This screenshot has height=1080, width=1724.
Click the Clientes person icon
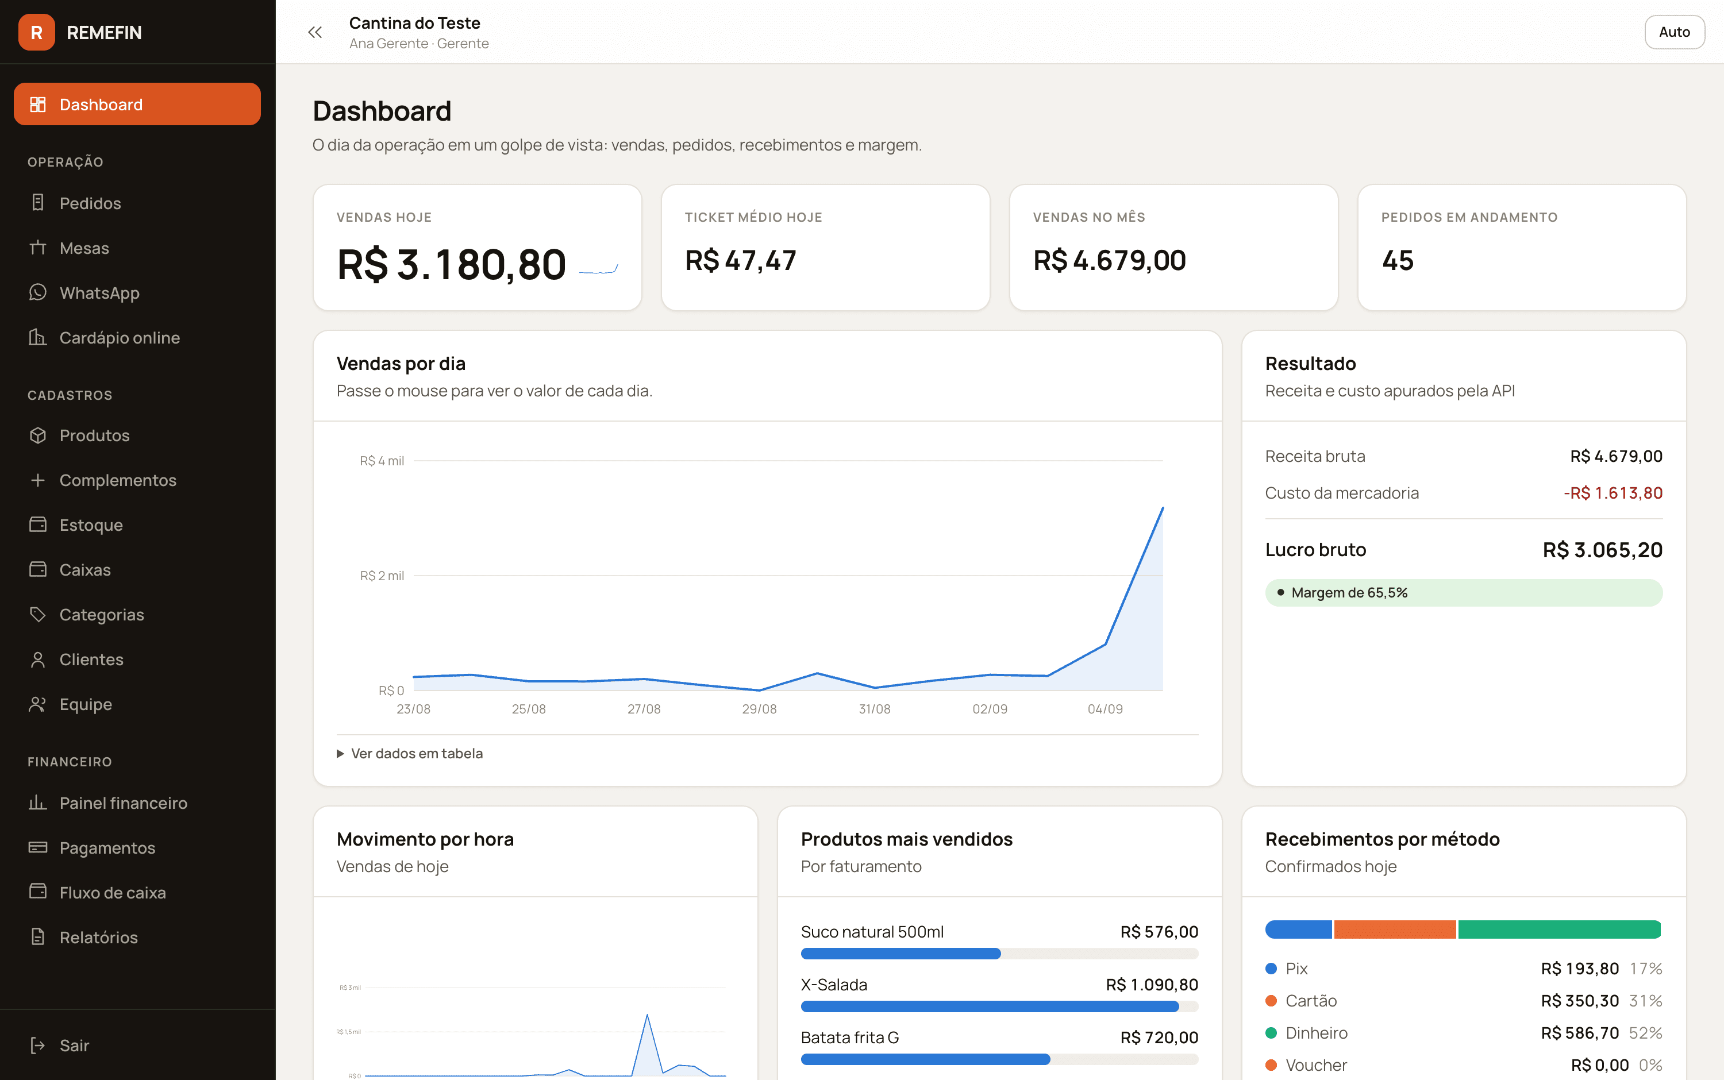[x=38, y=659]
